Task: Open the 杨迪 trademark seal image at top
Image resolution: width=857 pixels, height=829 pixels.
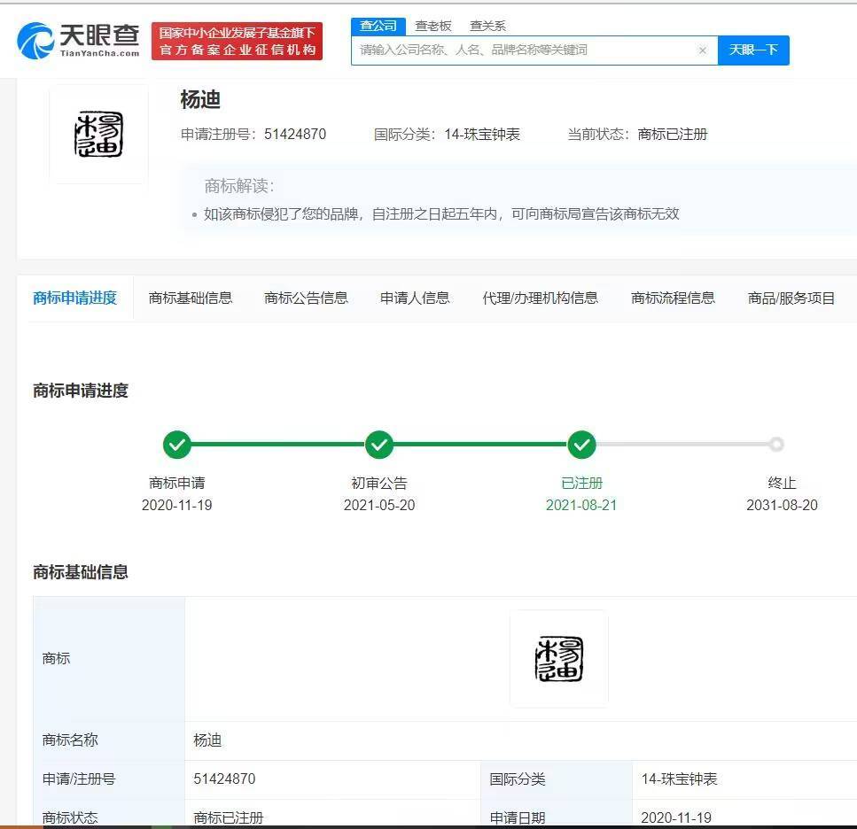Action: pos(98,135)
